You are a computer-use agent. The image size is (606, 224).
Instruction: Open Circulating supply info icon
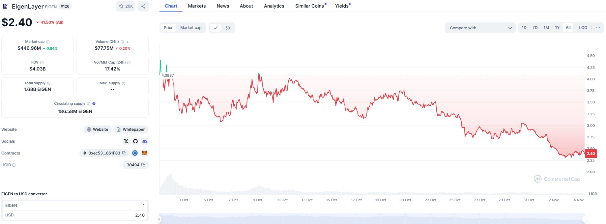pyautogui.click(x=89, y=104)
